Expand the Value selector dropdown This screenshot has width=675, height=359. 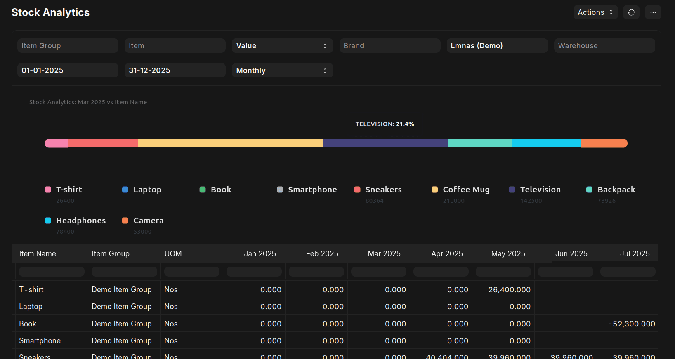pos(282,46)
